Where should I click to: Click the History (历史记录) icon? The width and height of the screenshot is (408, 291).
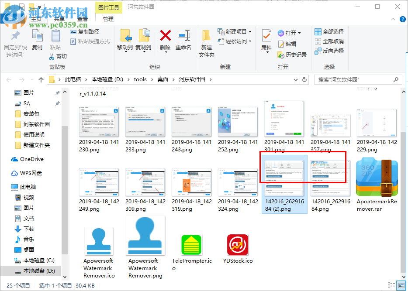click(x=292, y=55)
